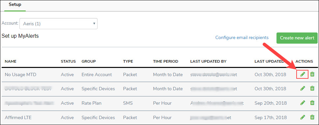Click pencil icon for the SMS Rate Plan alert

(x=303, y=103)
